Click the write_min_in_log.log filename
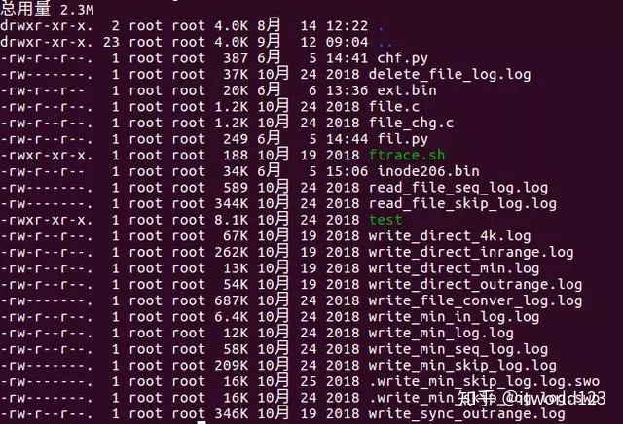The height and width of the screenshot is (424, 623). click(455, 317)
